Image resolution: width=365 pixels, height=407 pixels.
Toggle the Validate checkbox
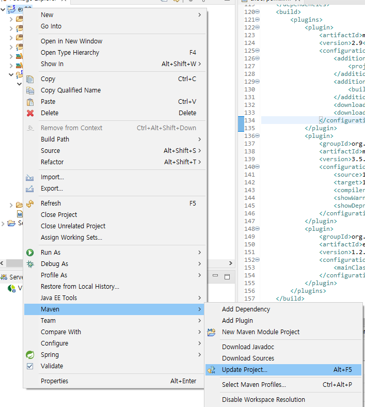click(x=30, y=366)
